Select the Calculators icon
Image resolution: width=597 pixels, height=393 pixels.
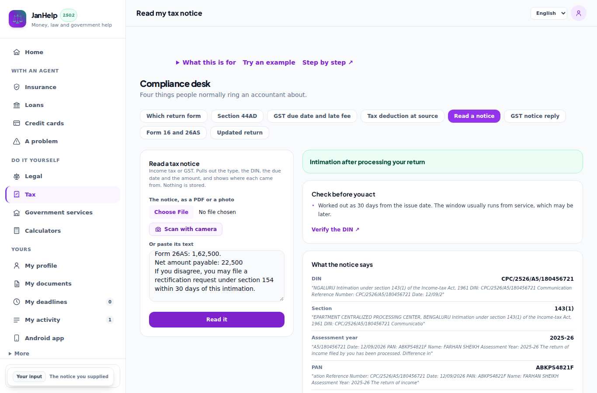(x=17, y=231)
